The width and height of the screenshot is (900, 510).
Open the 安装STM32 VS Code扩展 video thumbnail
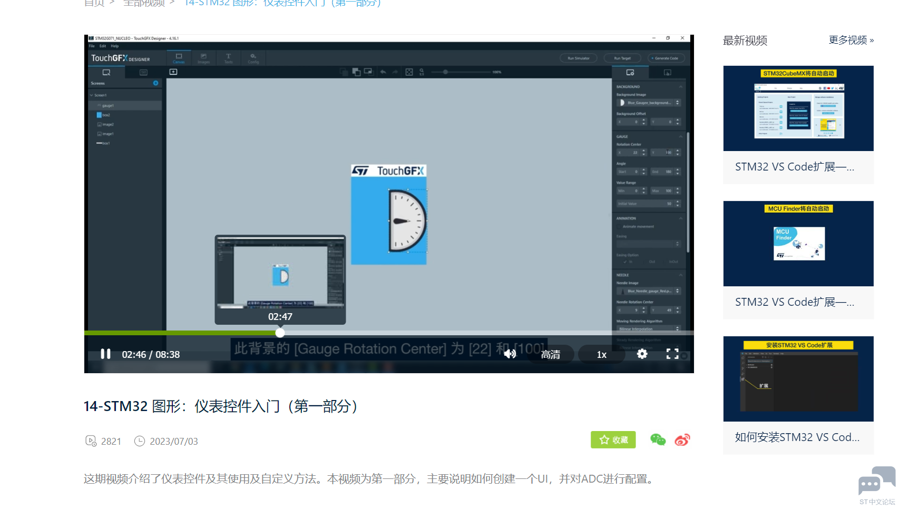(798, 378)
